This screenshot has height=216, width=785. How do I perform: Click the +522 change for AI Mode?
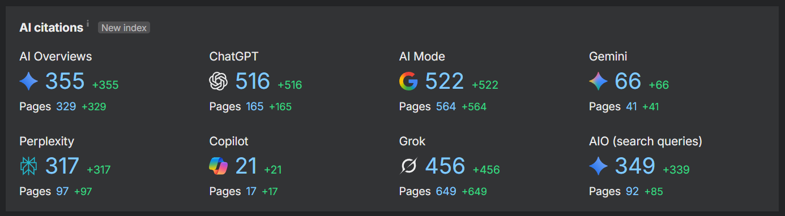485,85
